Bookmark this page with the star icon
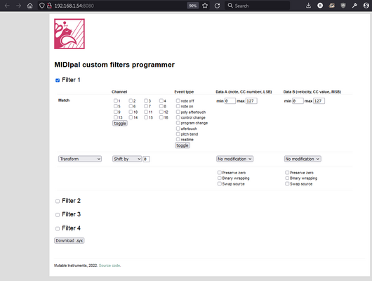The image size is (372, 281). click(x=205, y=6)
